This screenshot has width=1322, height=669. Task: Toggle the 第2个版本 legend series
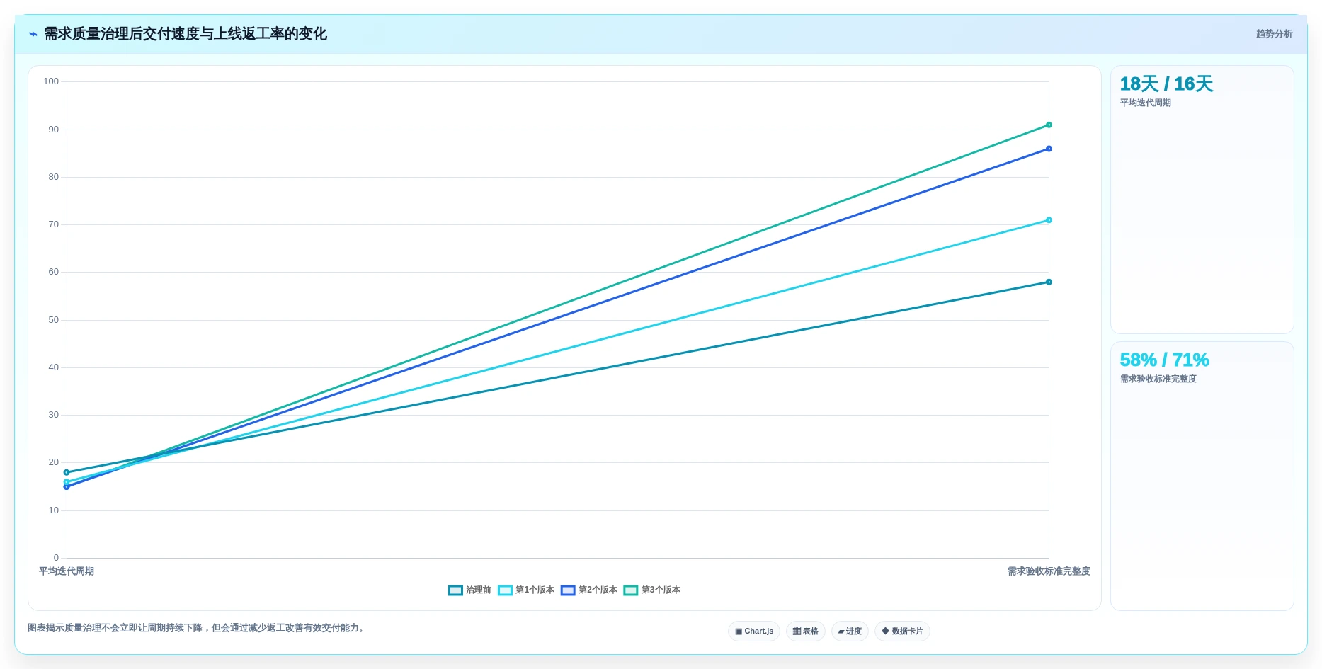click(589, 590)
